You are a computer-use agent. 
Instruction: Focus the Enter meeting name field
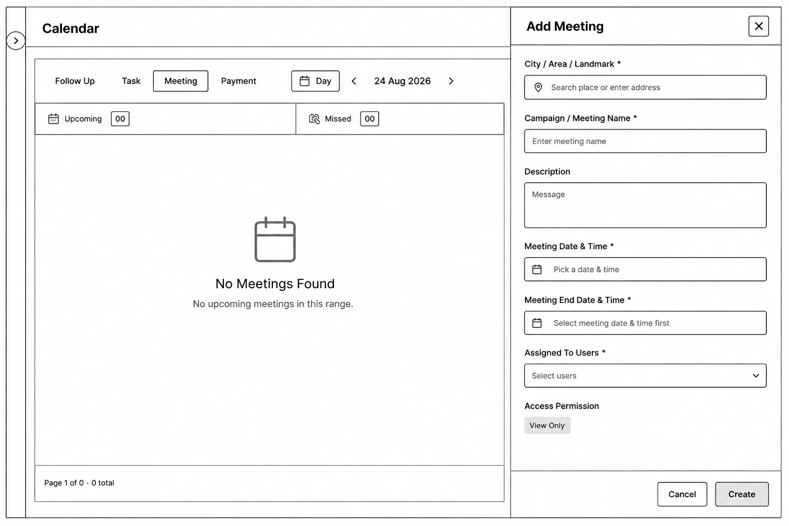645,141
